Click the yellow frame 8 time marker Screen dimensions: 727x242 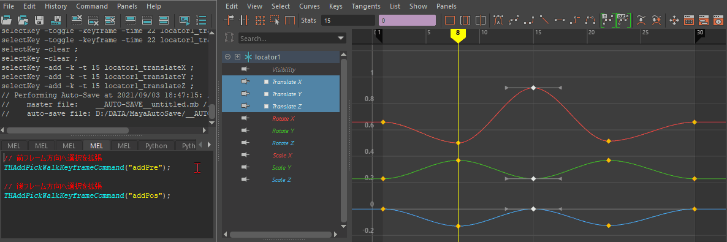(x=458, y=35)
